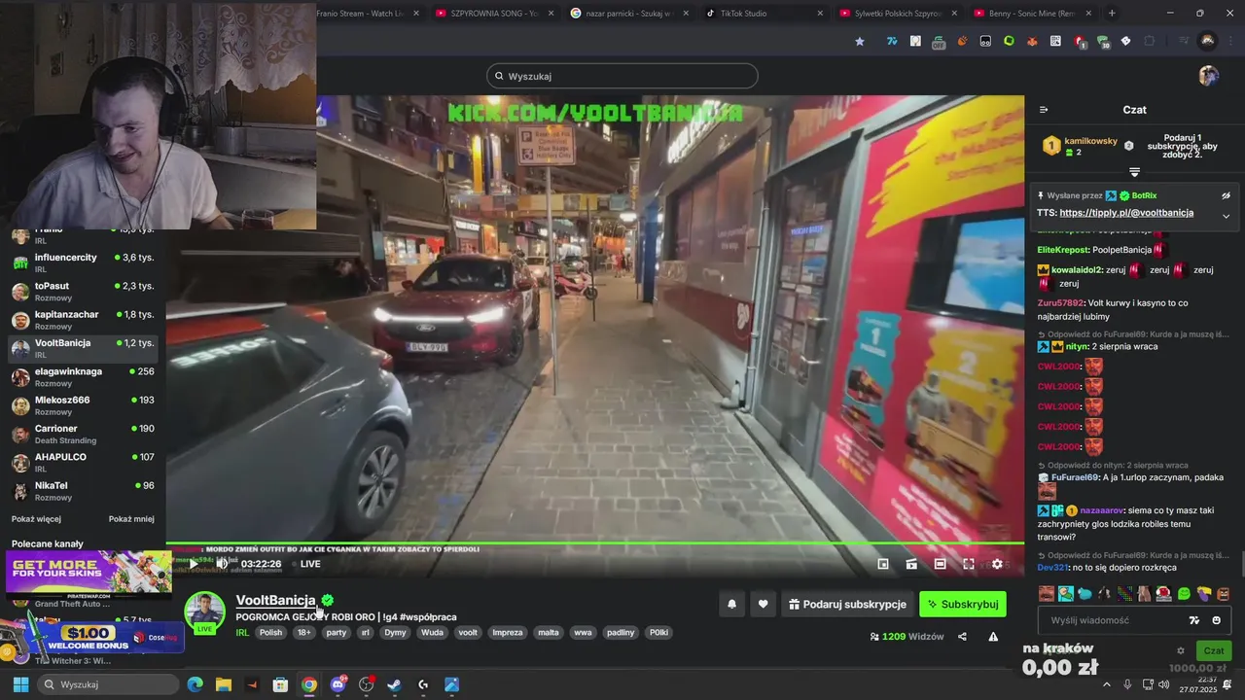
Task: Click Podaruj subskrypcje button
Action: [847, 604]
